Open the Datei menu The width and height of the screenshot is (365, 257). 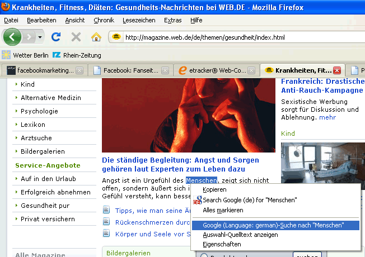coord(11,21)
